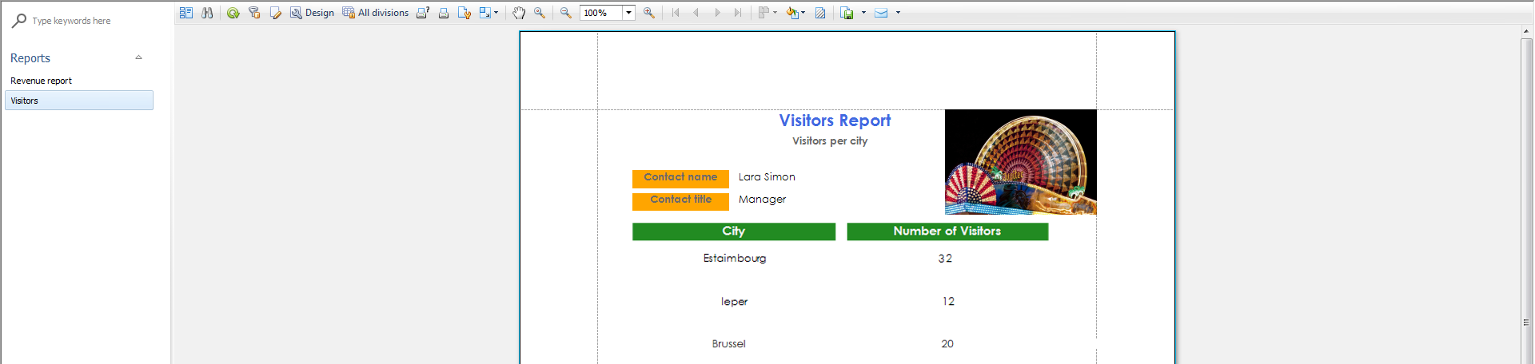This screenshot has height=364, width=1535.
Task: Refresh the report with the green arrow icon
Action: coord(233,13)
